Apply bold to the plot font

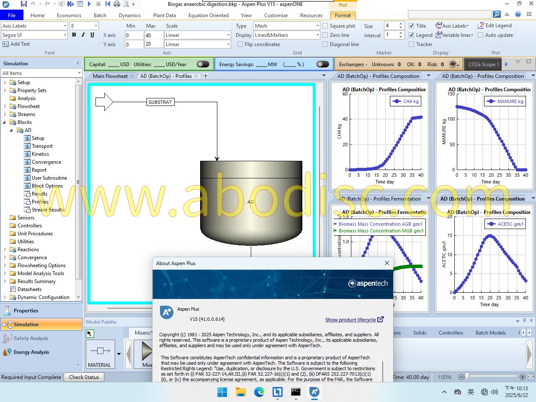point(74,35)
